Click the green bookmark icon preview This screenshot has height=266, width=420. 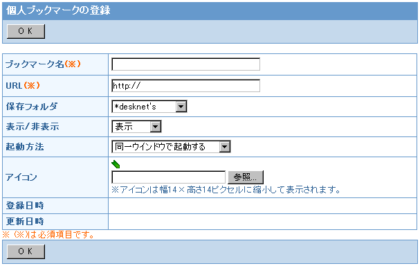click(x=116, y=164)
